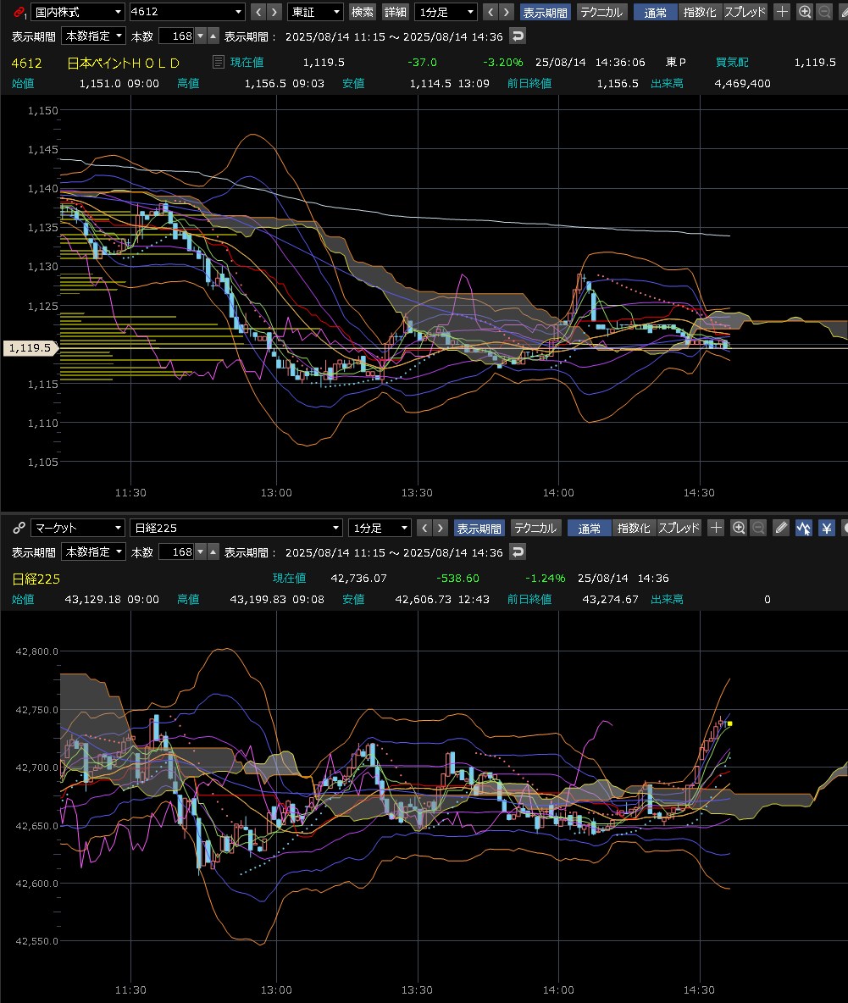Select 通常 mode in the bottom chart
This screenshot has height=1003, width=848.
click(x=590, y=529)
